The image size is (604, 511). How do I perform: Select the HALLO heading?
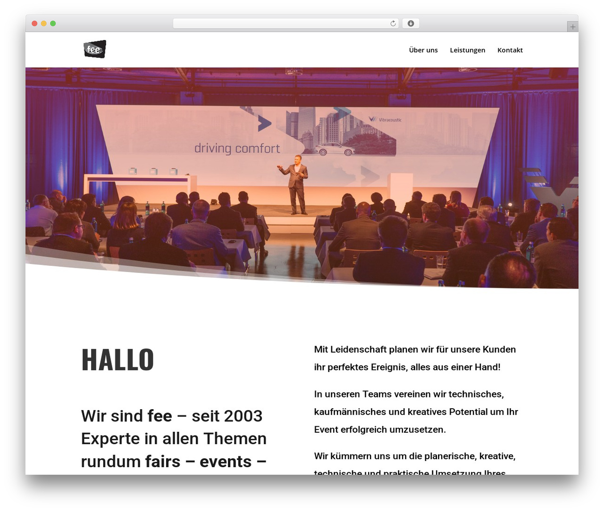[117, 360]
